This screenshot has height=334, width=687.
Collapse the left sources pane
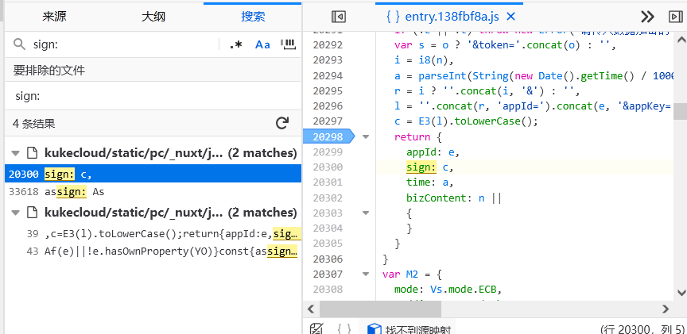[x=339, y=16]
